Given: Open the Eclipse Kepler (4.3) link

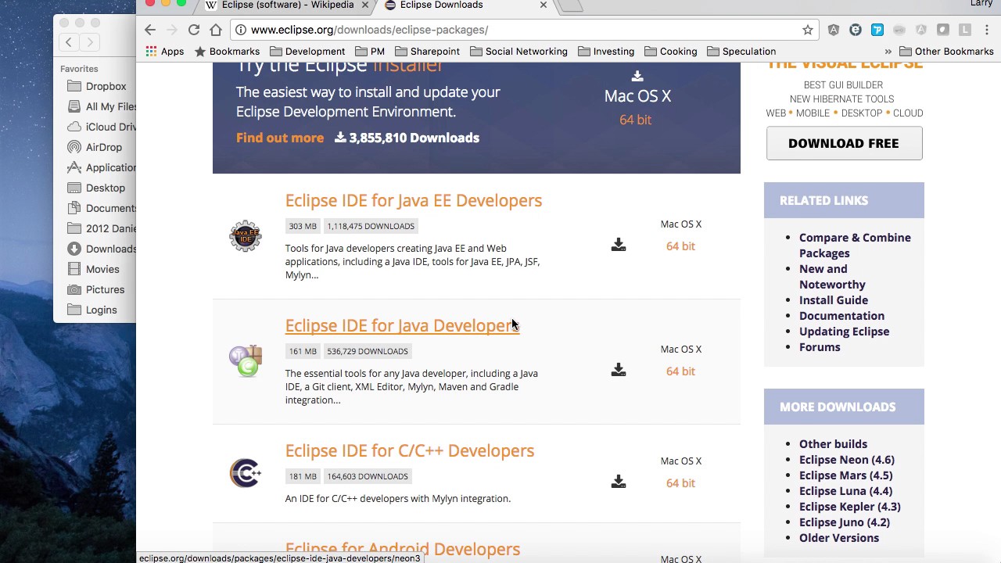Looking at the screenshot, I should (850, 507).
